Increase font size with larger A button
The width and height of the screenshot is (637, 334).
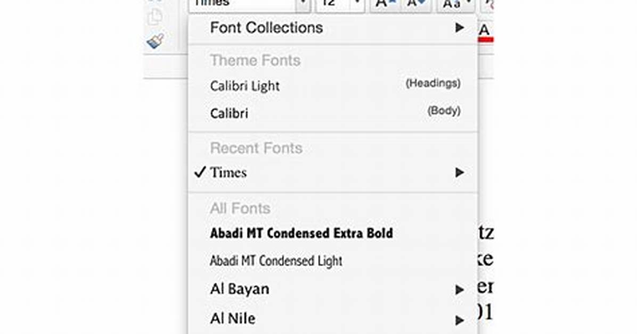point(385,5)
